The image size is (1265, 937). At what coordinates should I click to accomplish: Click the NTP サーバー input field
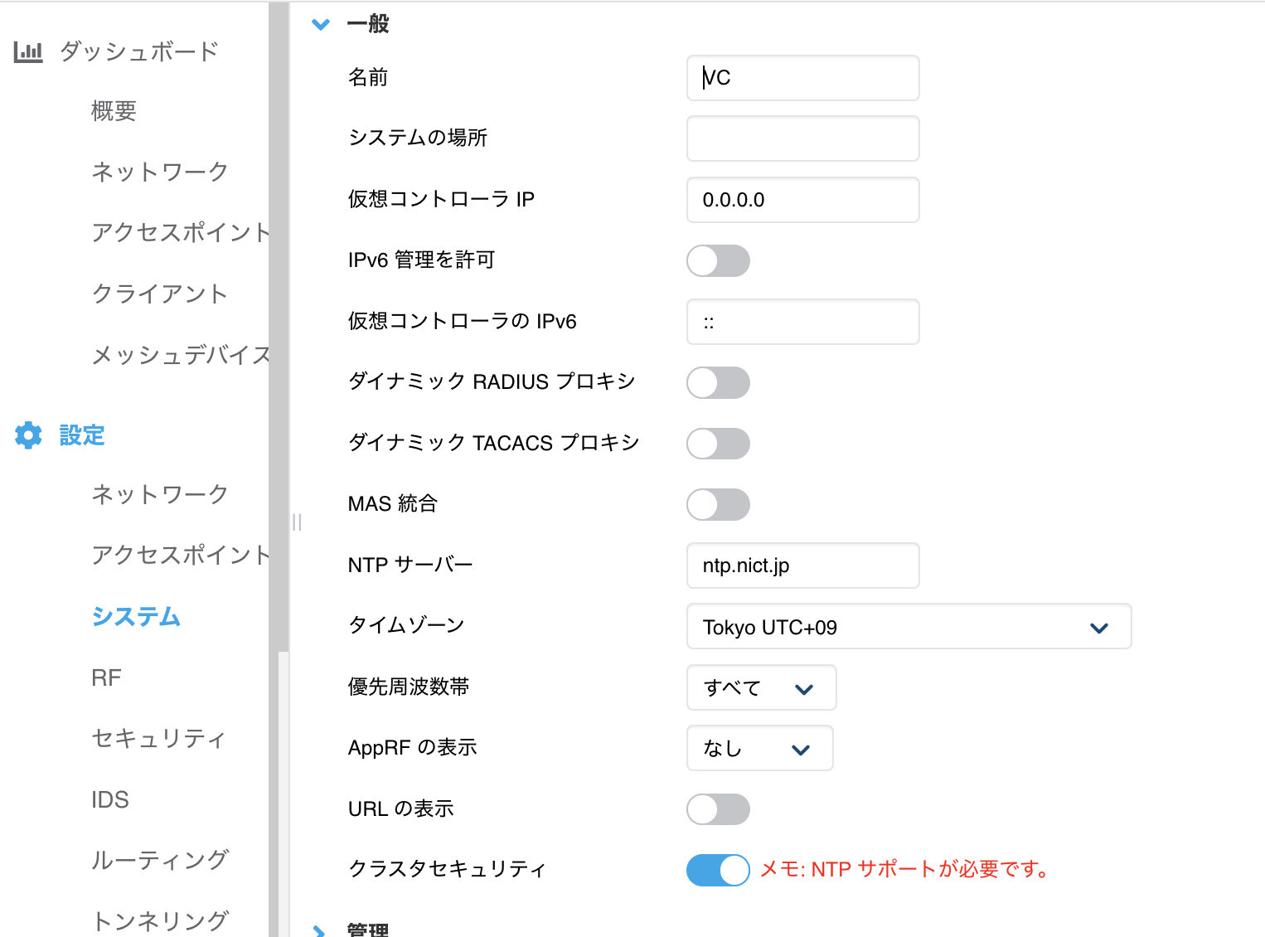[x=802, y=566]
